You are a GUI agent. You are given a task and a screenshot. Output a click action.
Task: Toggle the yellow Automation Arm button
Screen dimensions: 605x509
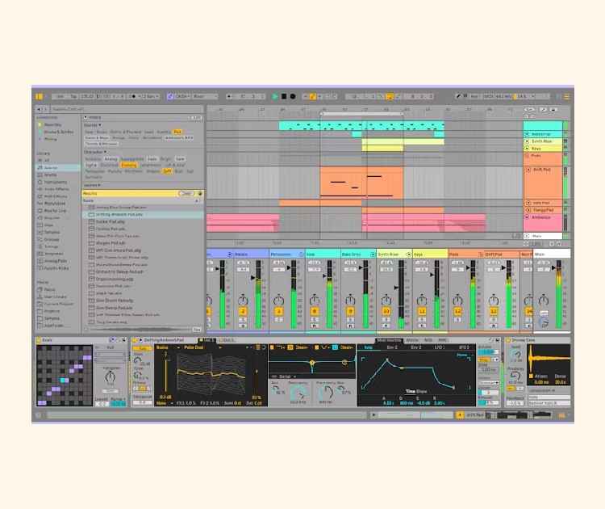312,96
